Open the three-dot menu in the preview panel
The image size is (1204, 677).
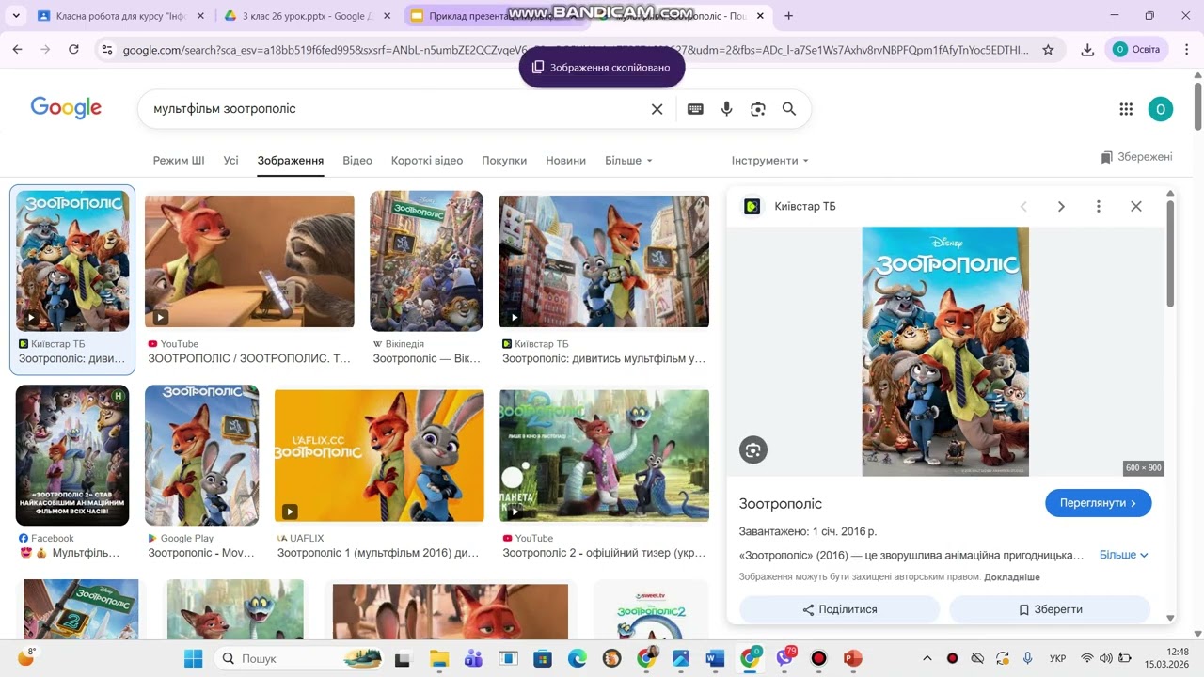(1098, 207)
